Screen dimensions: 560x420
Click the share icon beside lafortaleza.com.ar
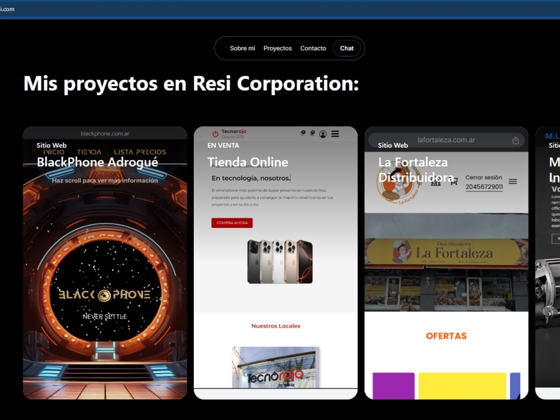click(515, 141)
